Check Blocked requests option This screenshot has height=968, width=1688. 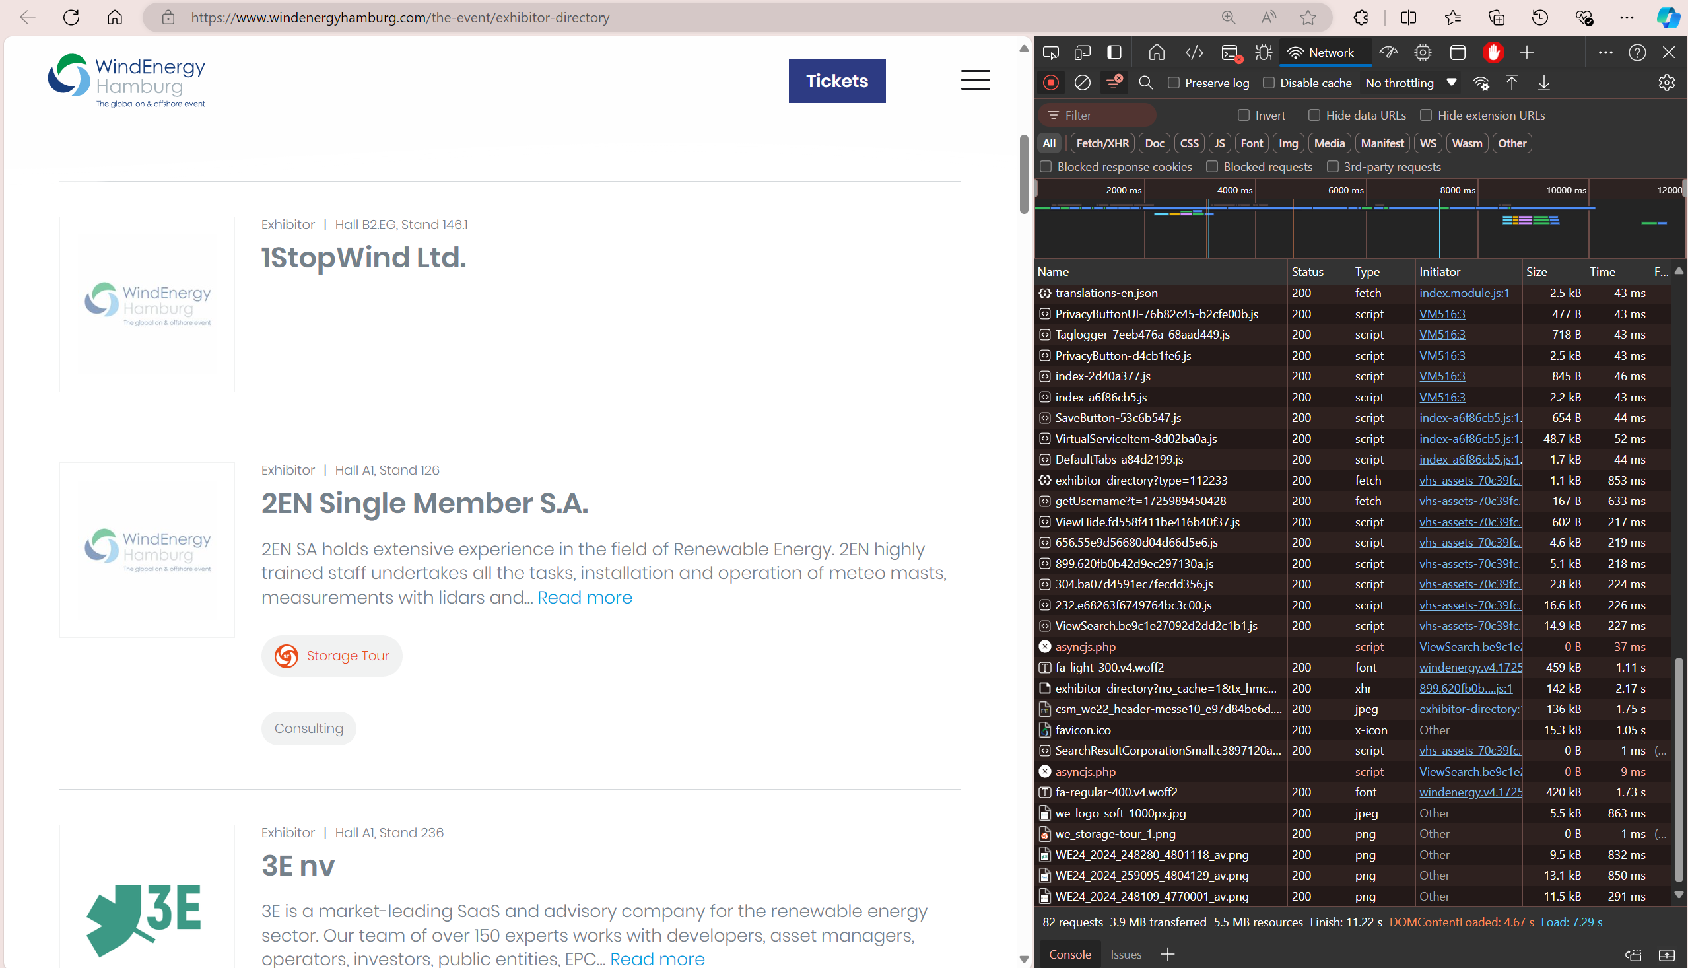[1212, 166]
